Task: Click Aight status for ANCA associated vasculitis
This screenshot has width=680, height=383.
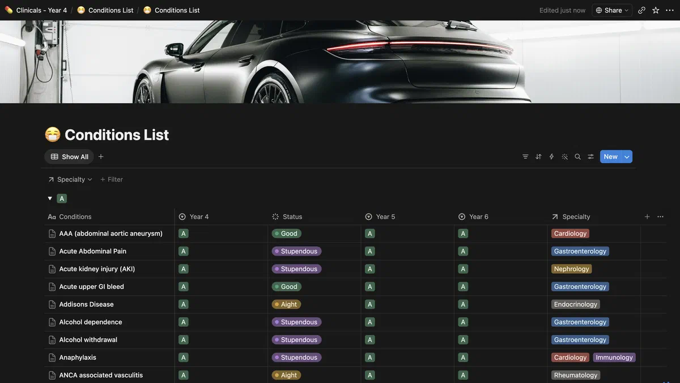Action: pos(286,375)
